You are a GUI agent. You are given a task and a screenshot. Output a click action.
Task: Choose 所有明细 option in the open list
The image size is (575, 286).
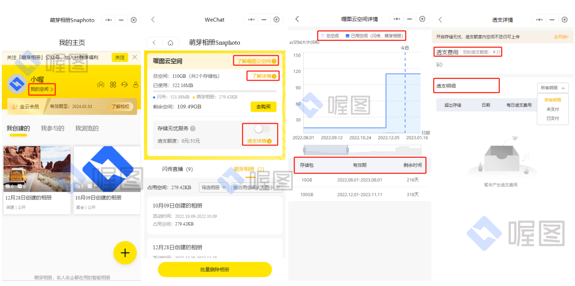(552, 100)
